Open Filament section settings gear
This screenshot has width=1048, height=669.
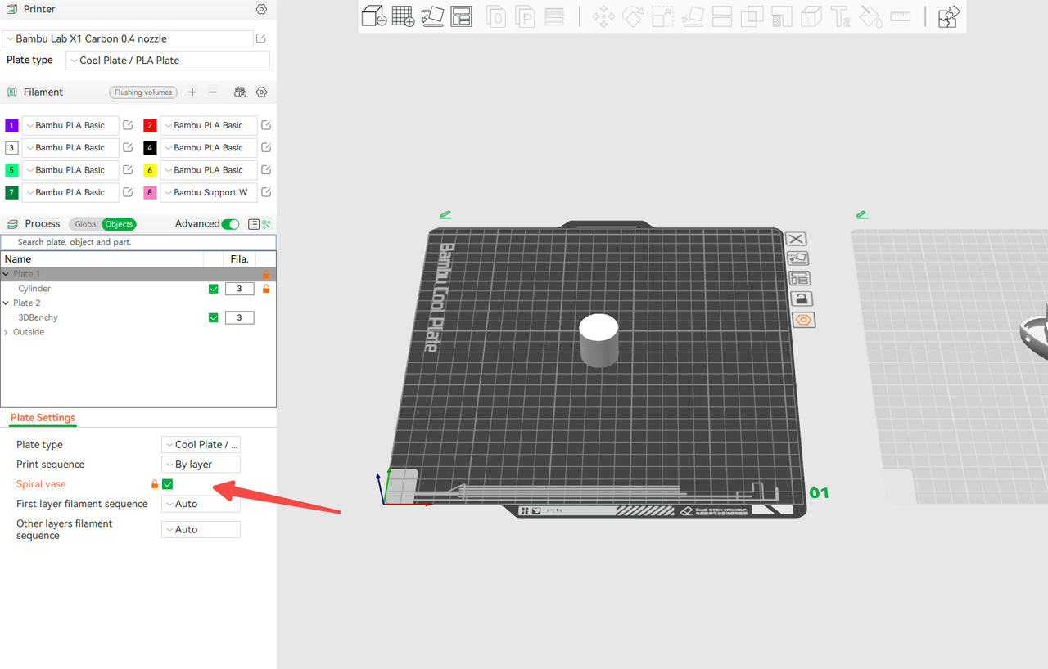point(262,92)
